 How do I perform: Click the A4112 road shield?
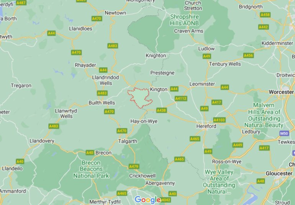pos(181,98)
